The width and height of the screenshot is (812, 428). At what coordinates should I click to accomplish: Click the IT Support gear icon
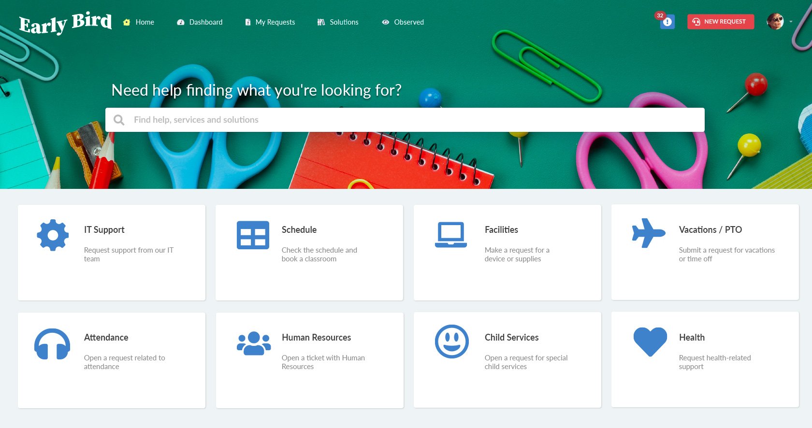(x=53, y=235)
